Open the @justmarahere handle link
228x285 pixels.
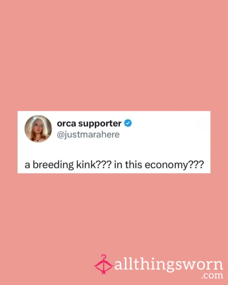coord(88,135)
